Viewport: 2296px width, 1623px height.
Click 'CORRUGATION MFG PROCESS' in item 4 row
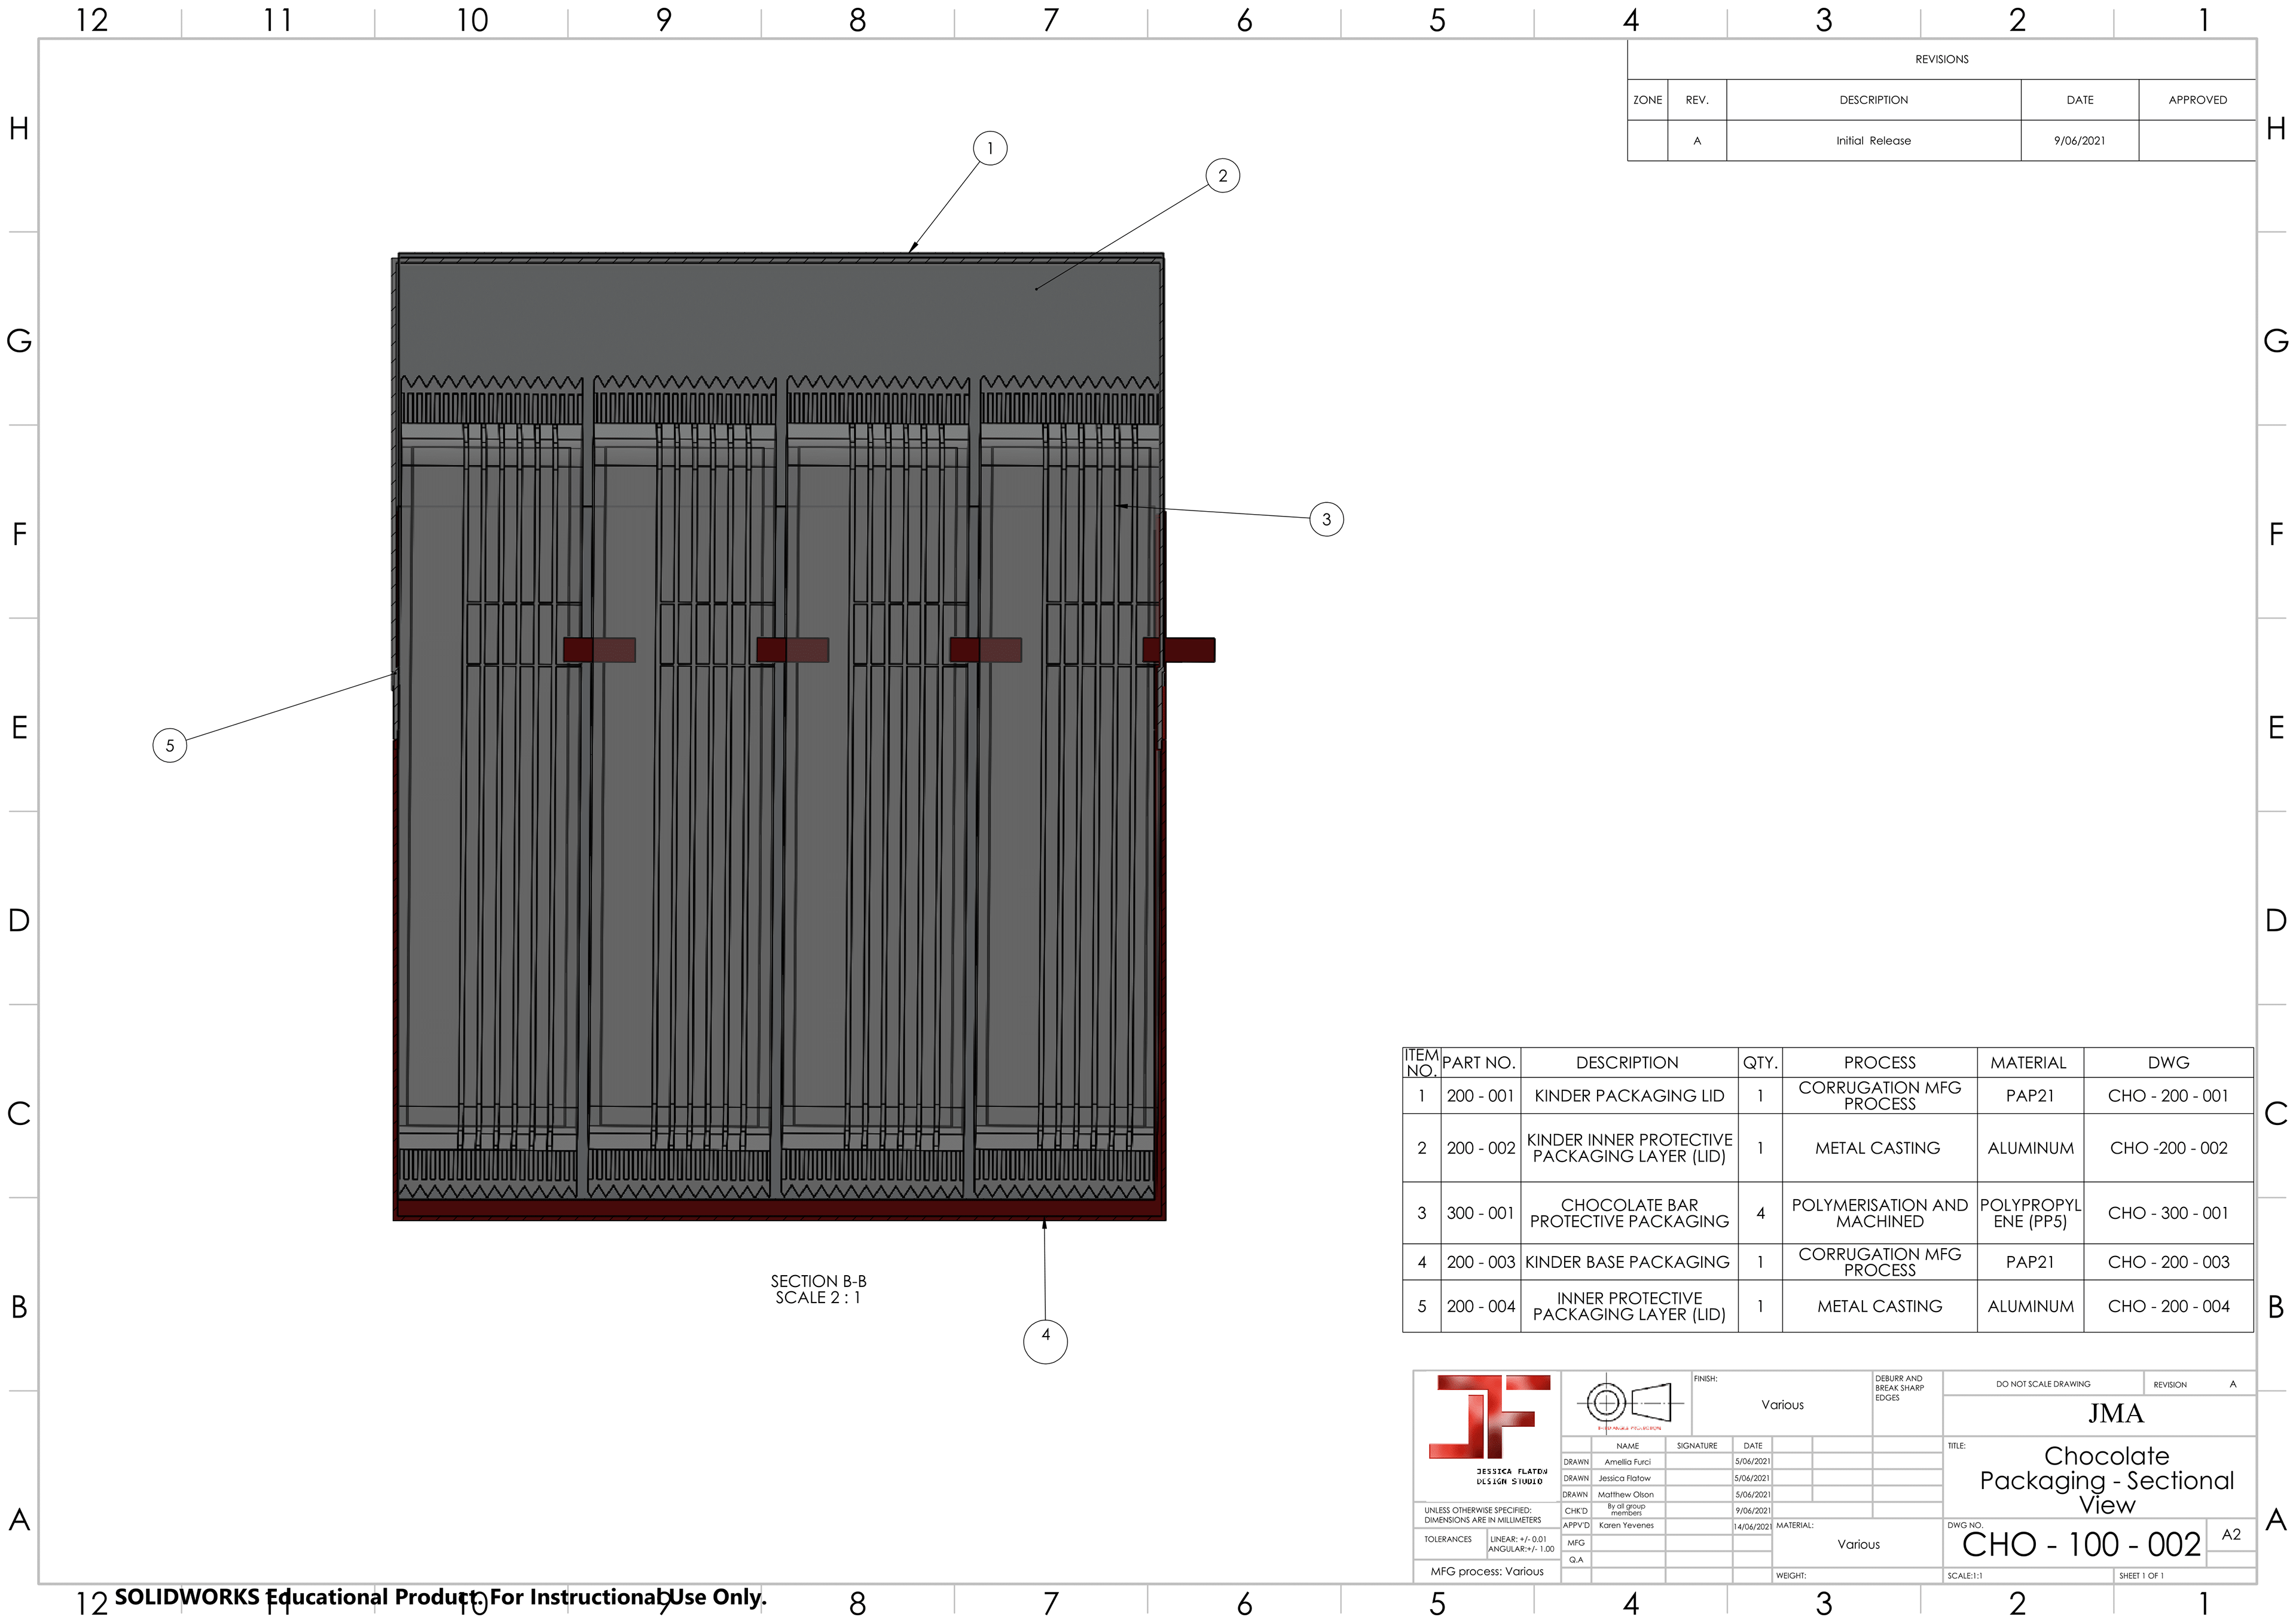pos(1879,1262)
